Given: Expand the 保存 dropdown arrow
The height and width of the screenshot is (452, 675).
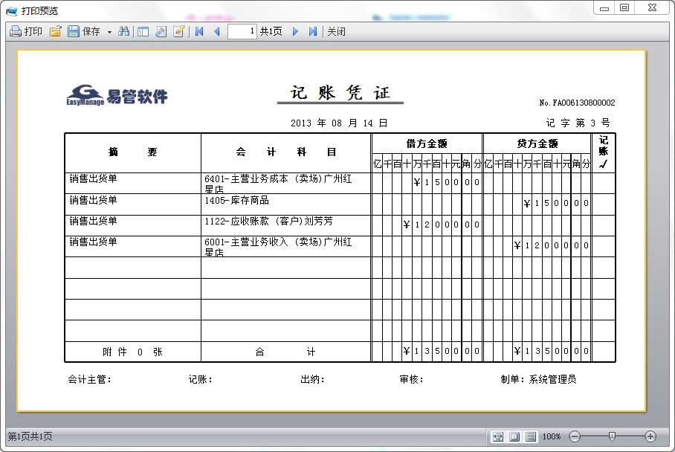Looking at the screenshot, I should pos(109,32).
